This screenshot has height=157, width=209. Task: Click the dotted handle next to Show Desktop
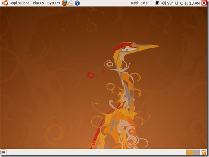coord(7,152)
